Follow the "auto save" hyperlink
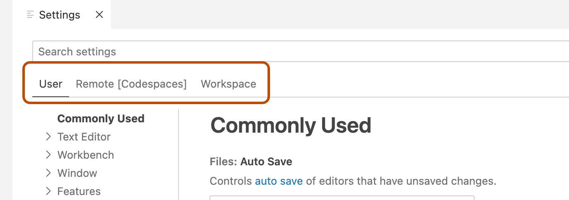The height and width of the screenshot is (200, 569). 279,181
